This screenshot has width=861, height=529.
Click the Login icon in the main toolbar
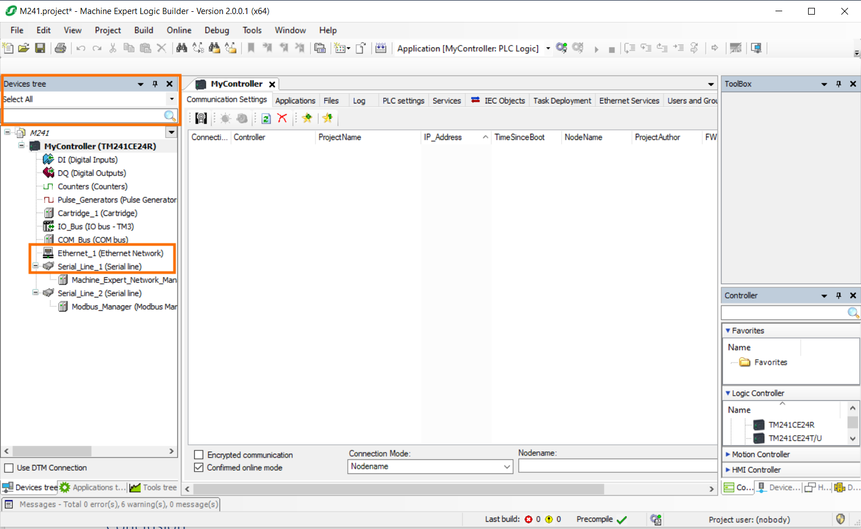click(x=561, y=48)
